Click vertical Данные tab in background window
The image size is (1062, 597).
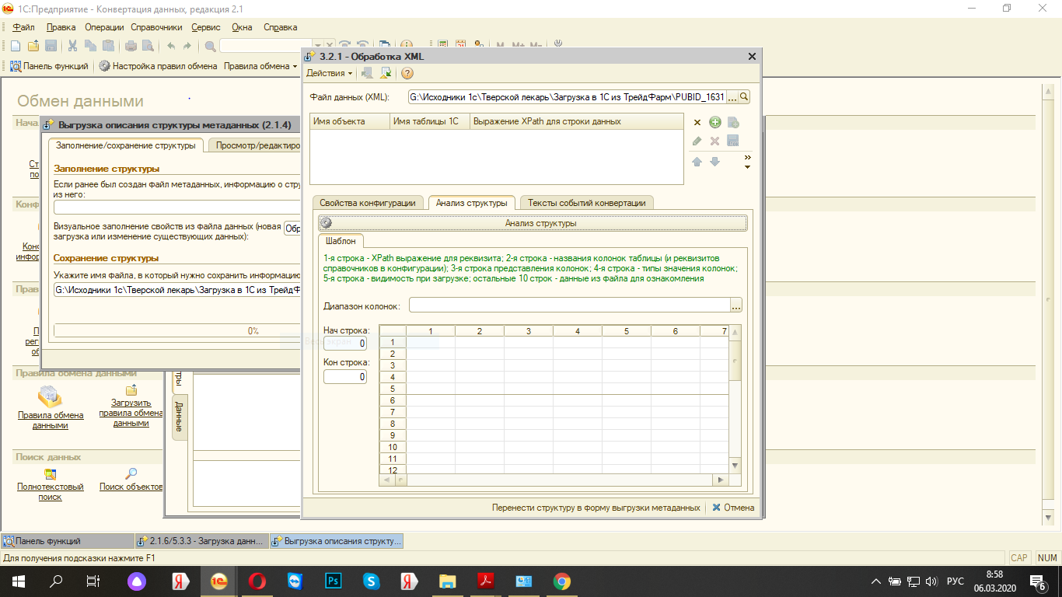179,417
